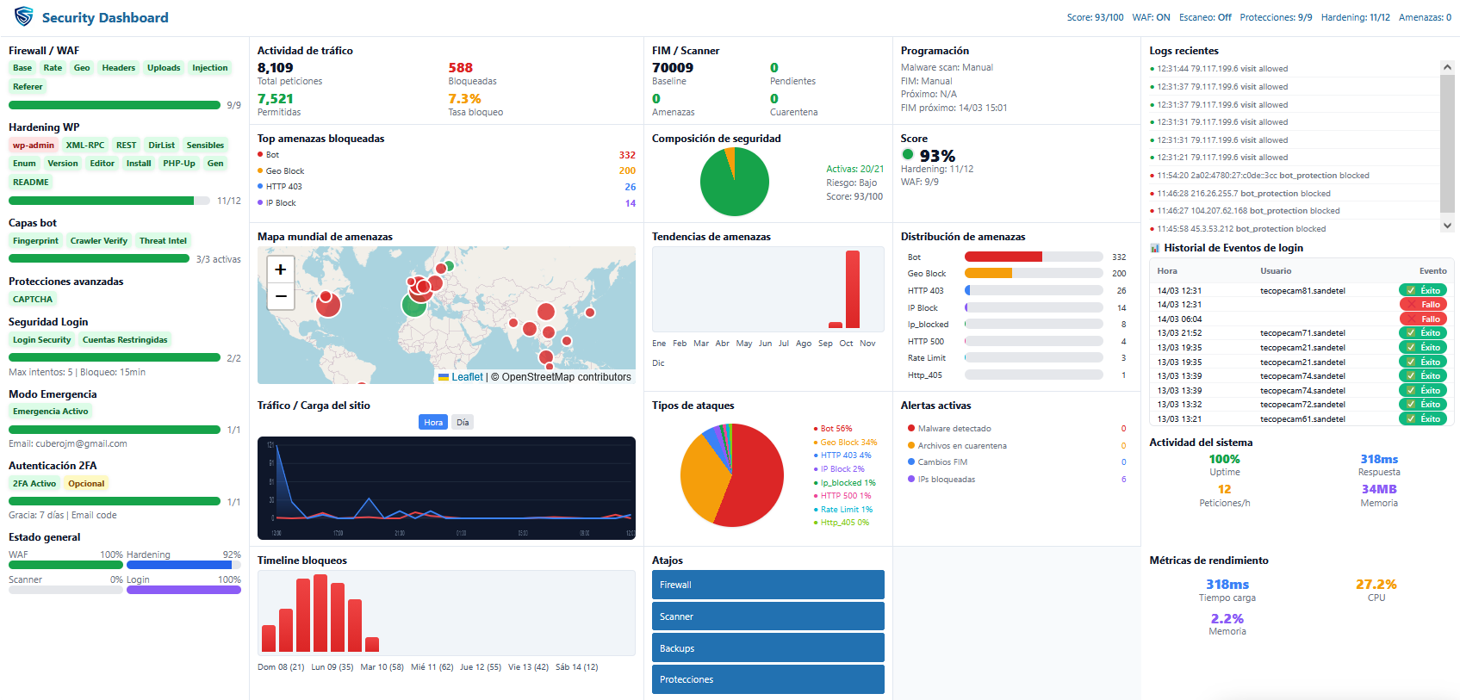
Task: Click the tall red bar in threat trends
Action: (853, 289)
